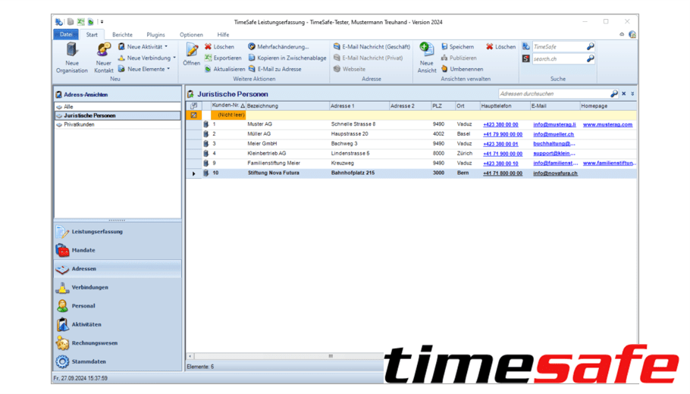Viewport: 690px width, 394px height.
Task: Open the www.musterag.com homepage link
Action: [607, 124]
